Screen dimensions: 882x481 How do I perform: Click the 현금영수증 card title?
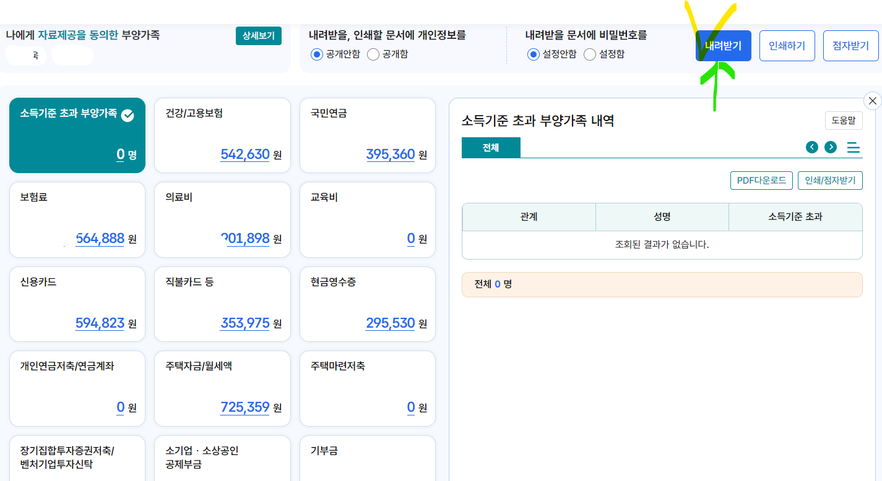coord(333,282)
